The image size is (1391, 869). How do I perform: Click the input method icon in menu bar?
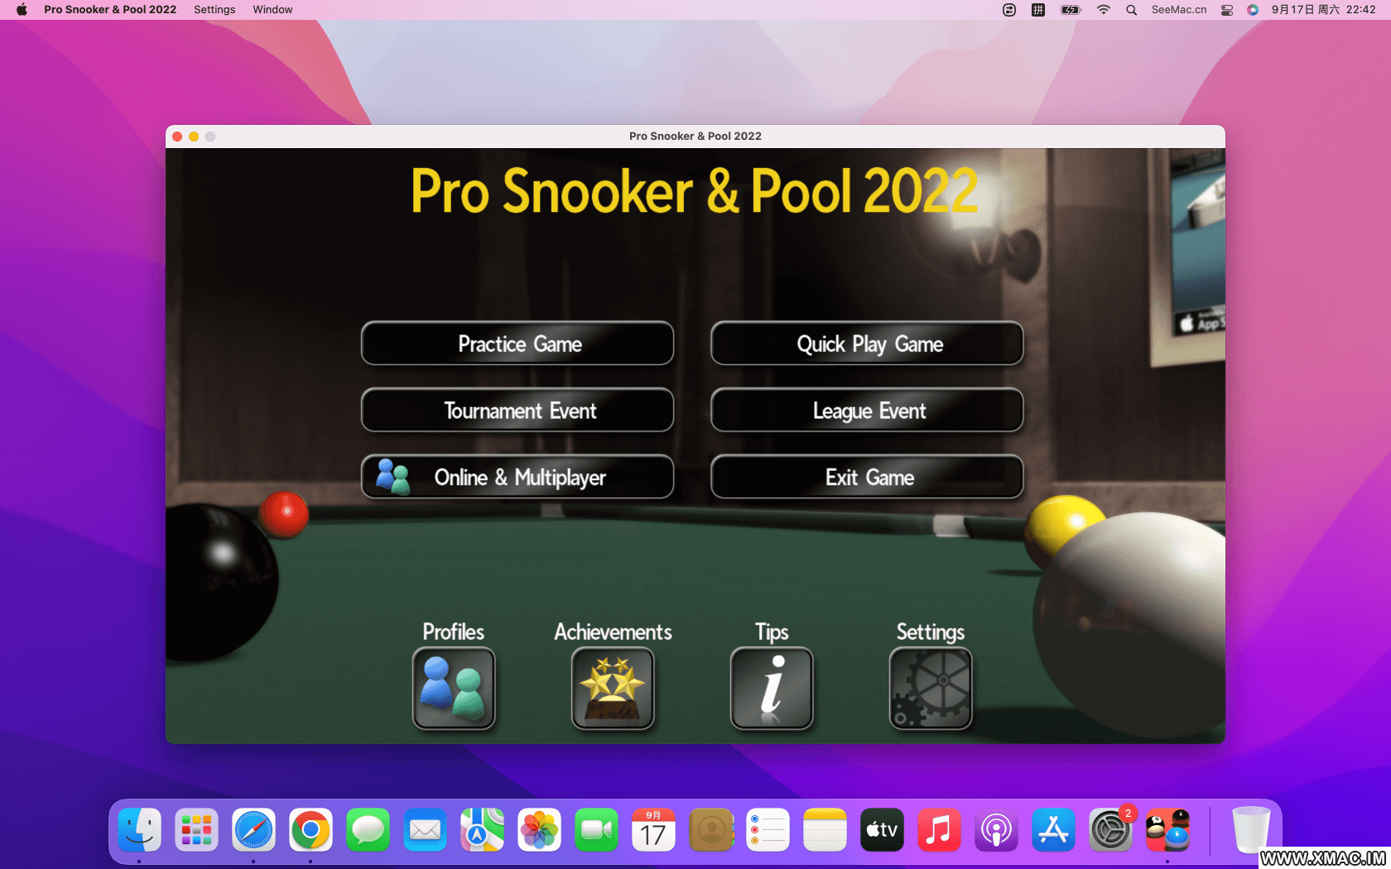tap(1037, 10)
